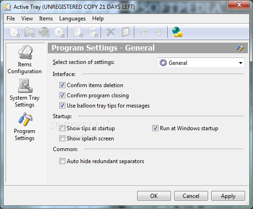Click the OK button
The width and height of the screenshot is (253, 209).
tap(154, 196)
